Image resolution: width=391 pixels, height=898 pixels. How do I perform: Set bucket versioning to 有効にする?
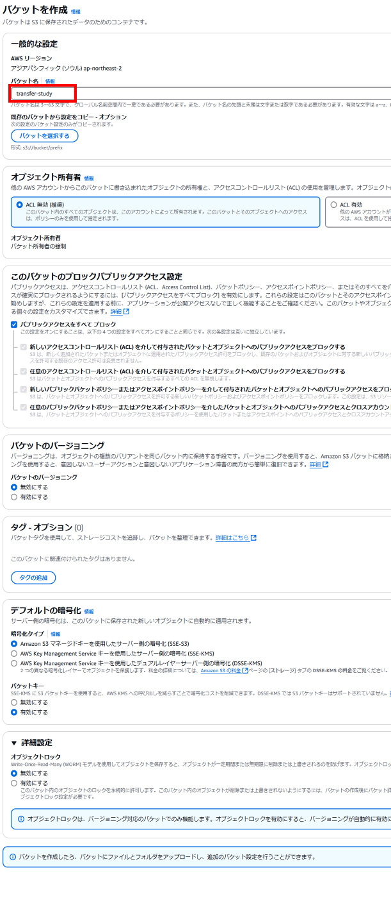14,497
